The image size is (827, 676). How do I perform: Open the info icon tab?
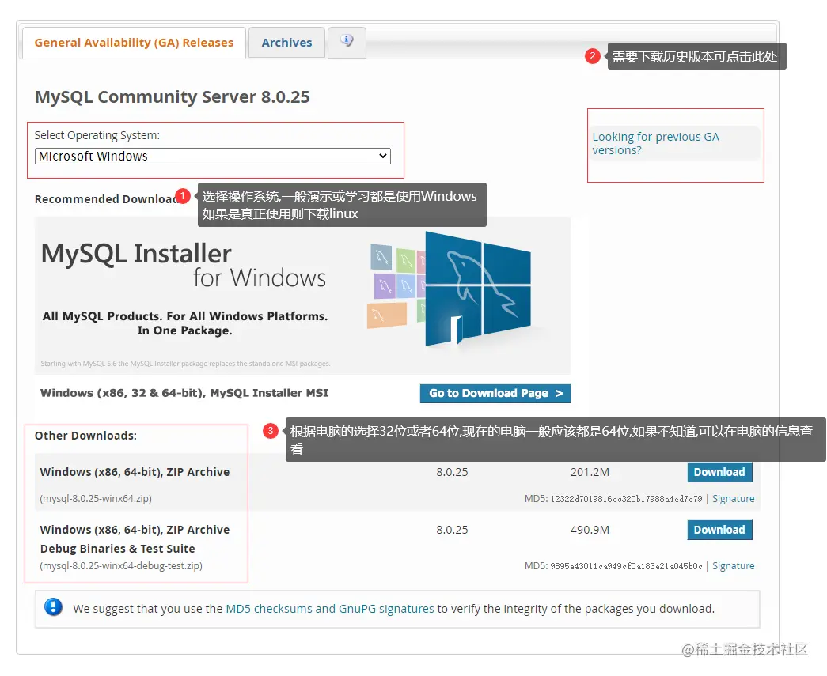[x=347, y=42]
